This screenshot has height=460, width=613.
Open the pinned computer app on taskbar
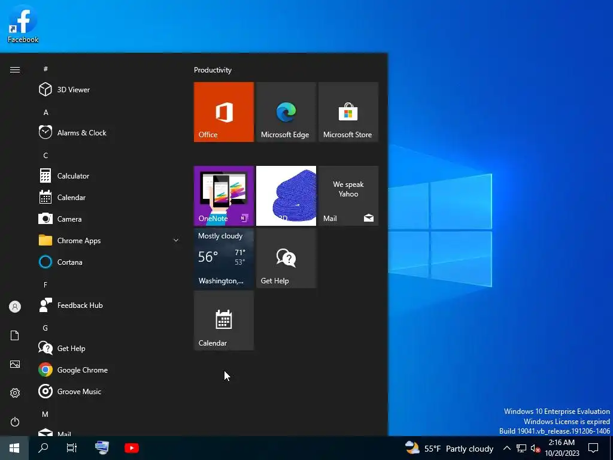pyautogui.click(x=102, y=448)
